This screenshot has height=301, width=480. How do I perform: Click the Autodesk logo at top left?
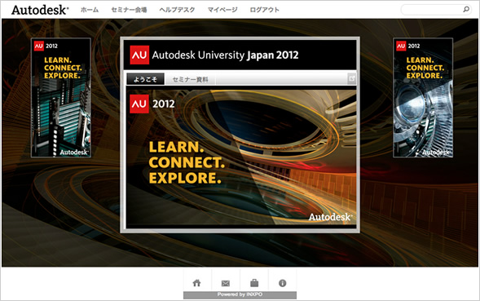pyautogui.click(x=40, y=10)
